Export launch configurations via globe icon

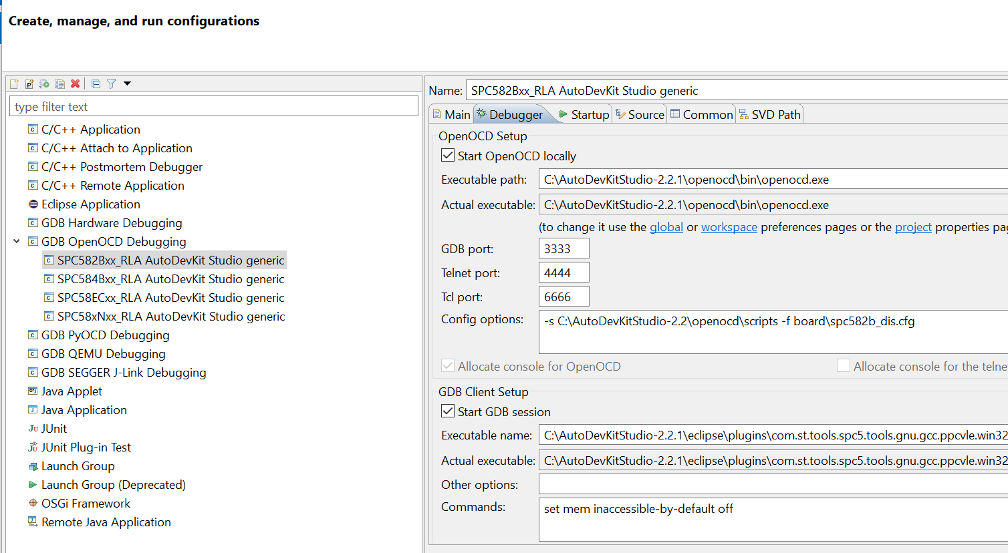point(45,83)
